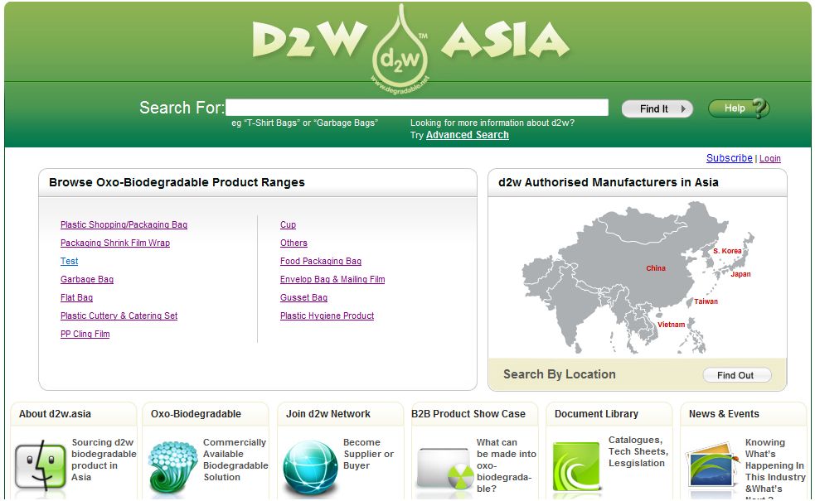Click the photo stack icon under News & Events
The height and width of the screenshot is (501, 815).
click(711, 465)
